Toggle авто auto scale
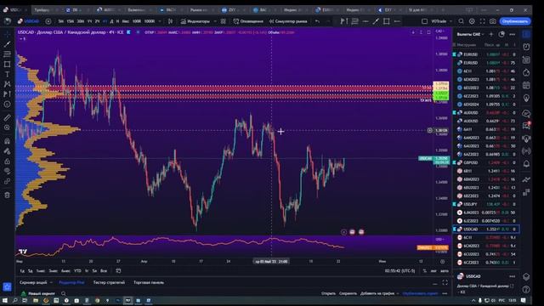Screen dimensions: 544x306 [445, 270]
